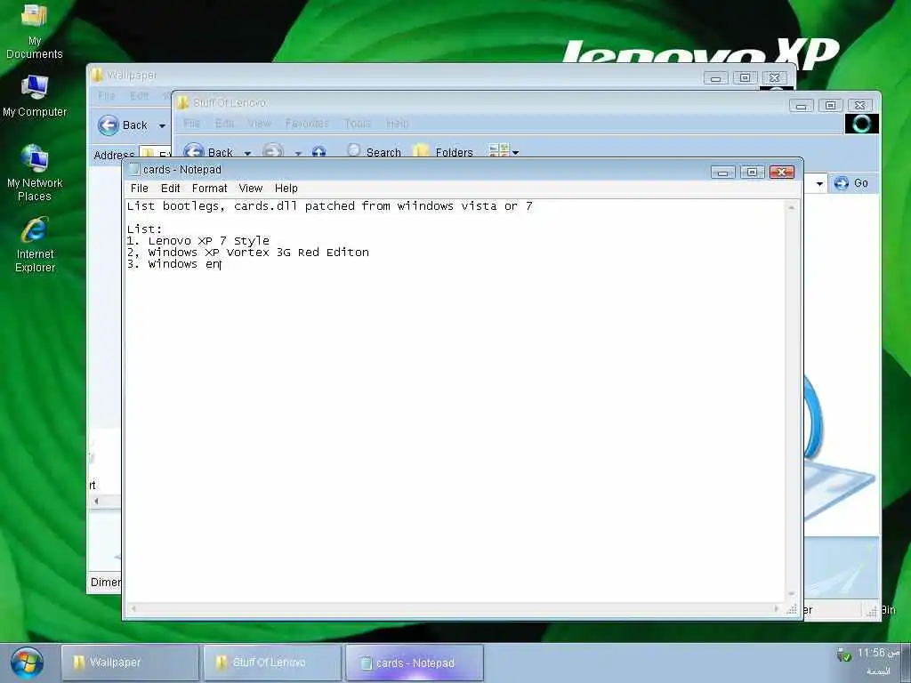Open Back history dropdown in Stuff Of Lenovo

tap(247, 153)
